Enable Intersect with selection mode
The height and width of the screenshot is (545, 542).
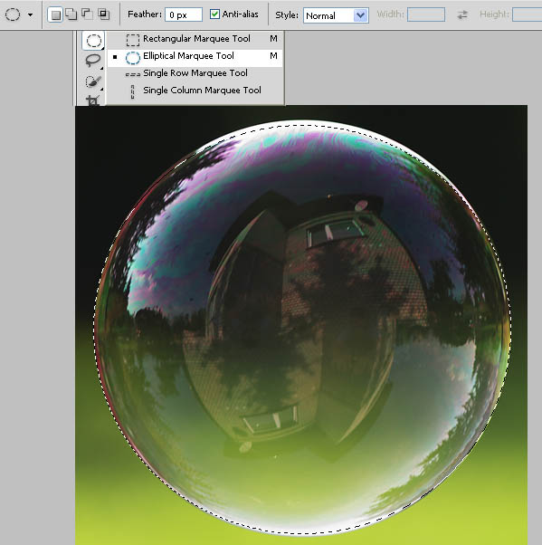103,14
